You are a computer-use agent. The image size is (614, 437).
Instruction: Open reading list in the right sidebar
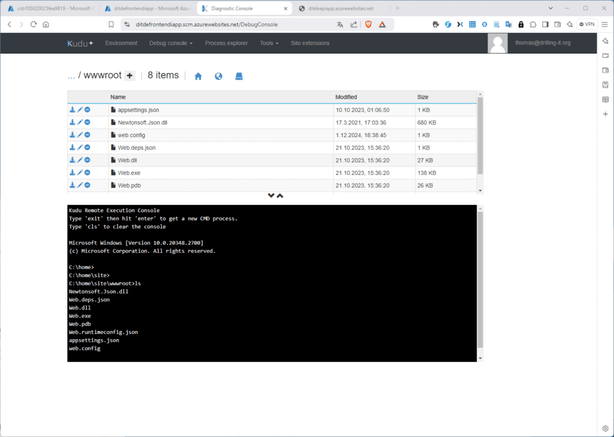[606, 100]
